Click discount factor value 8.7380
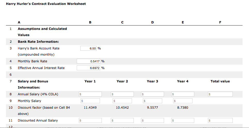249x128 pixels. [183, 108]
